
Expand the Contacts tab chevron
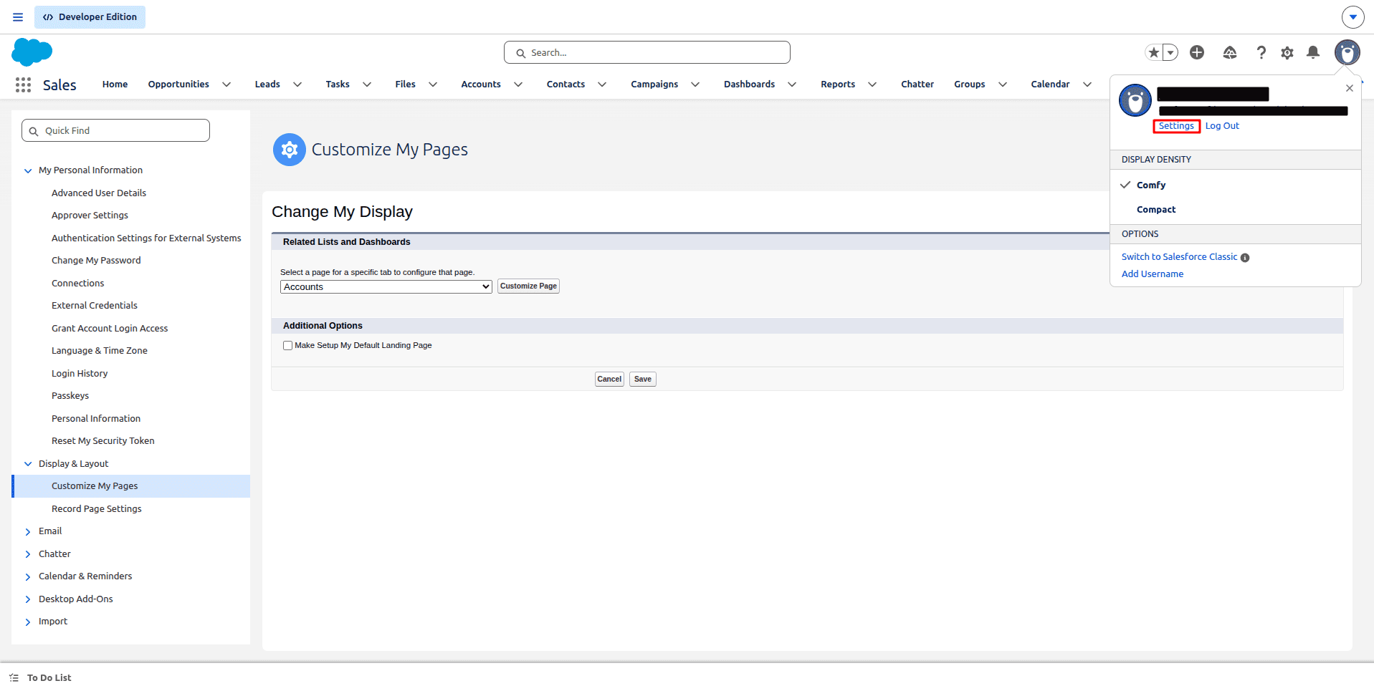click(x=602, y=84)
